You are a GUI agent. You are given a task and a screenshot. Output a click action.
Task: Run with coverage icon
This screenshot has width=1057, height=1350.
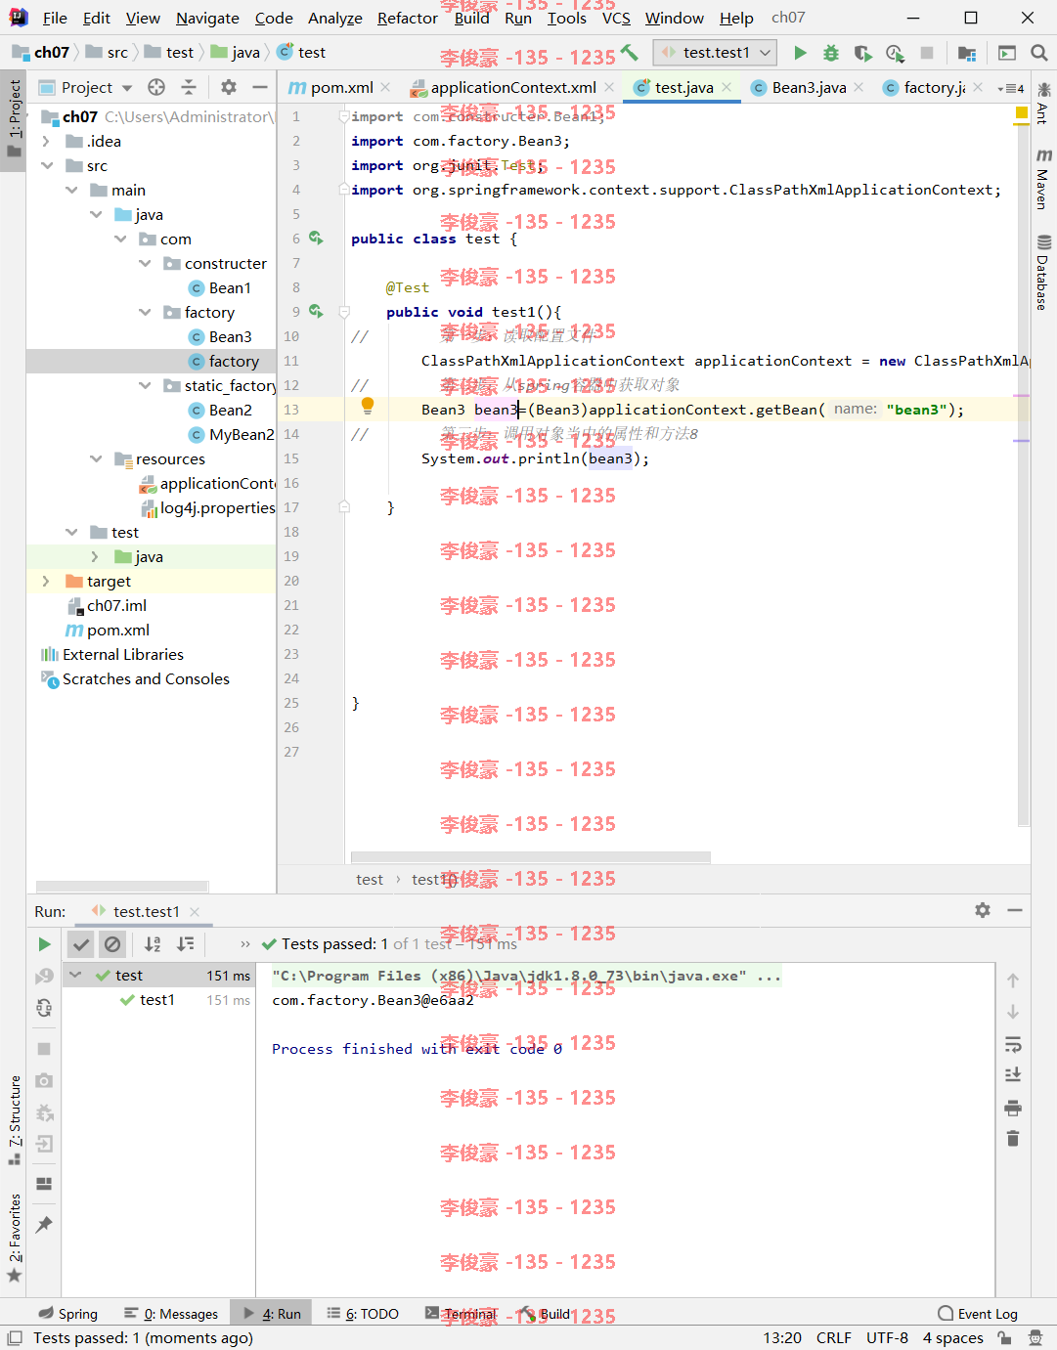click(x=861, y=53)
